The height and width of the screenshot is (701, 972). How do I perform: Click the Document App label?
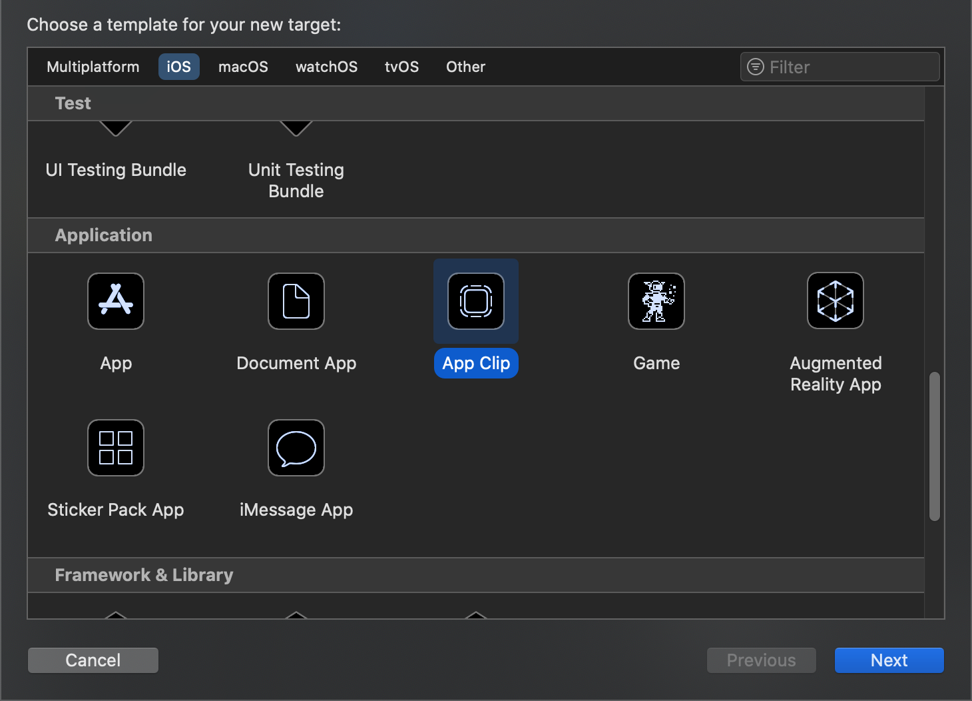tap(296, 363)
